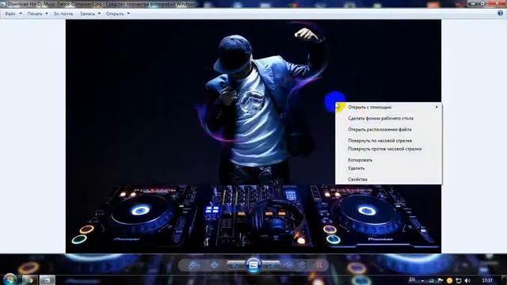Delete the photo with red X icon
507x285 pixels.
319,265
